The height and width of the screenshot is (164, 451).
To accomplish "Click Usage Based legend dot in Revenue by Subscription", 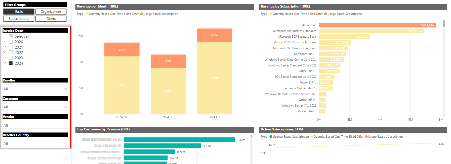I will 325,14.
